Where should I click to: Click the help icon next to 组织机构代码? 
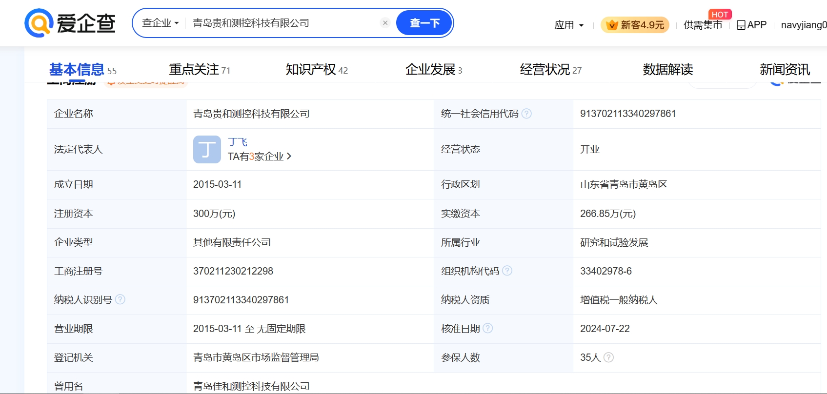point(507,271)
